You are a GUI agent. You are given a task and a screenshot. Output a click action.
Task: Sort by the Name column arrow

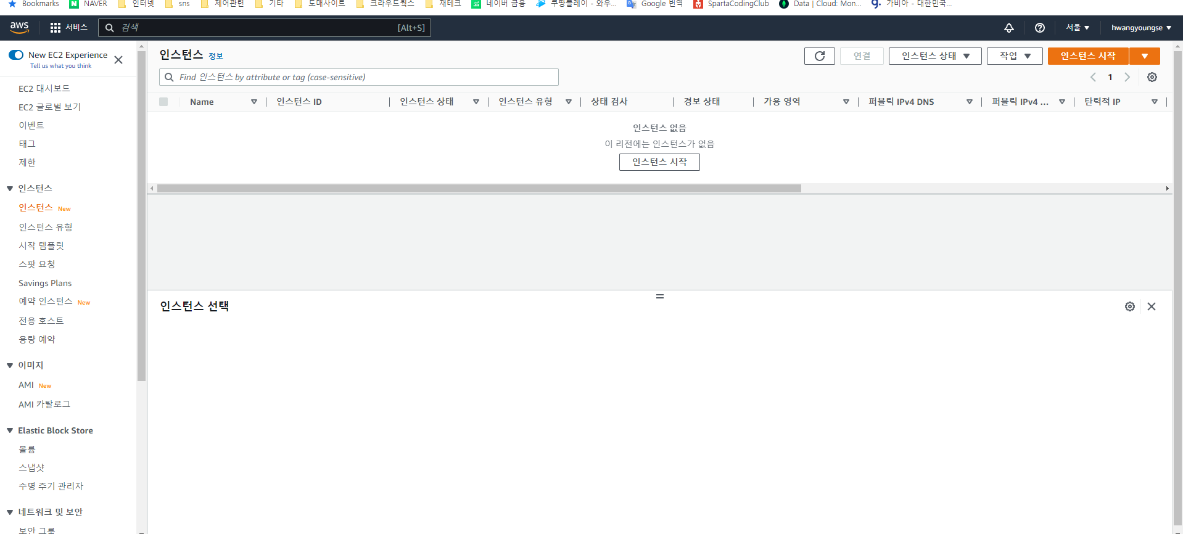[254, 102]
